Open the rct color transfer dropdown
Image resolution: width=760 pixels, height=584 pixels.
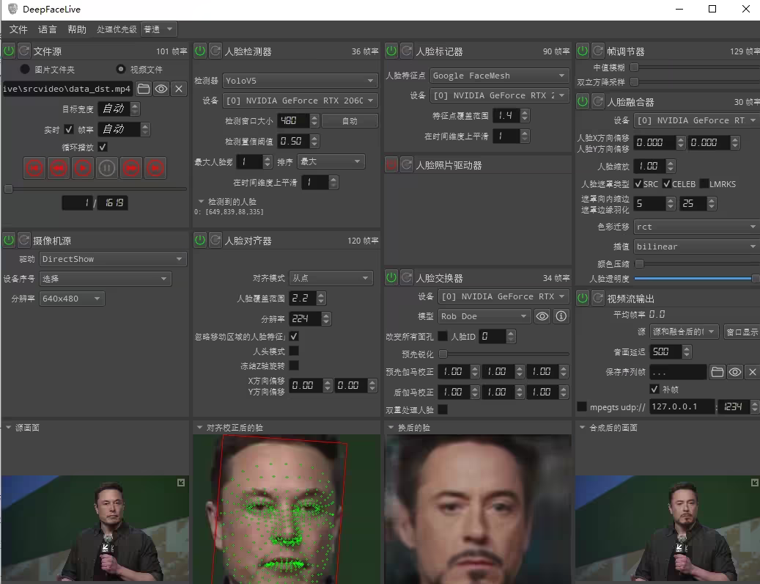pyautogui.click(x=696, y=227)
